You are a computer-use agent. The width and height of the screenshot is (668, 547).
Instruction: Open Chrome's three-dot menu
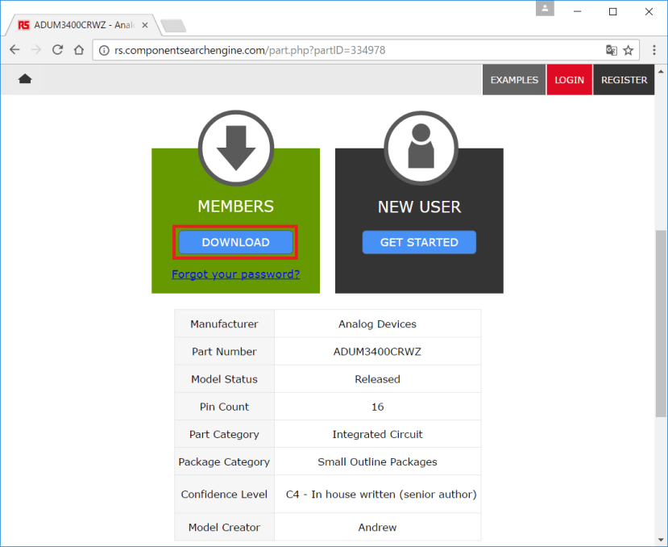pyautogui.click(x=654, y=50)
